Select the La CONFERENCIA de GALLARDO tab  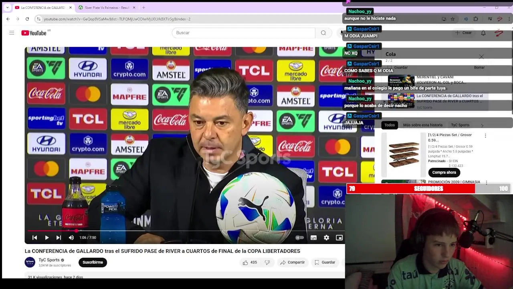point(43,8)
